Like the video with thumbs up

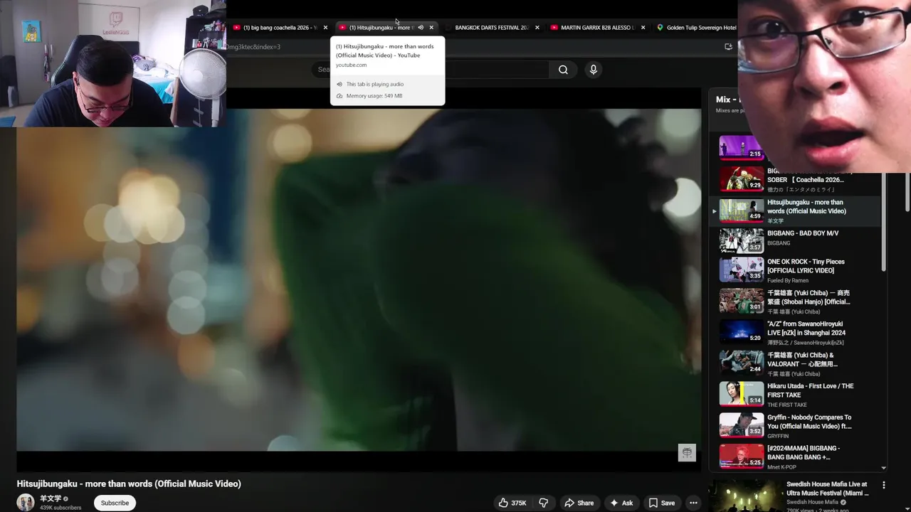(x=512, y=503)
